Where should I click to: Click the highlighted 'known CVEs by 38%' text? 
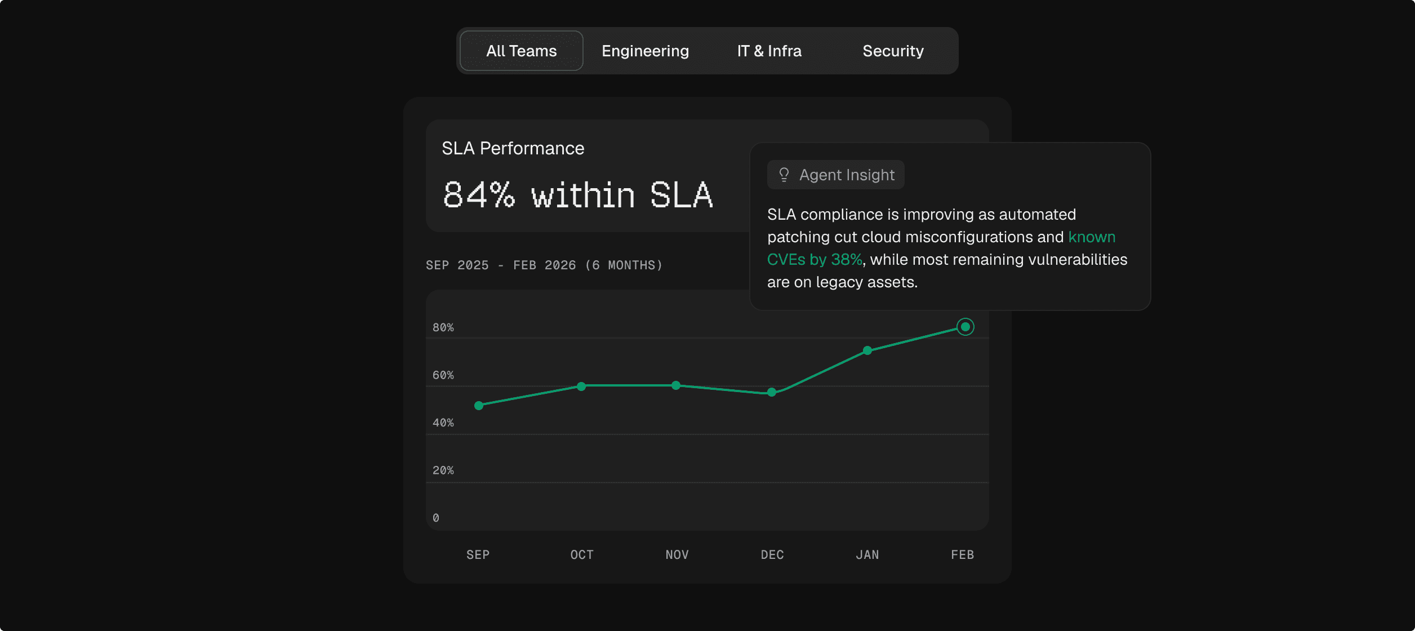[815, 259]
